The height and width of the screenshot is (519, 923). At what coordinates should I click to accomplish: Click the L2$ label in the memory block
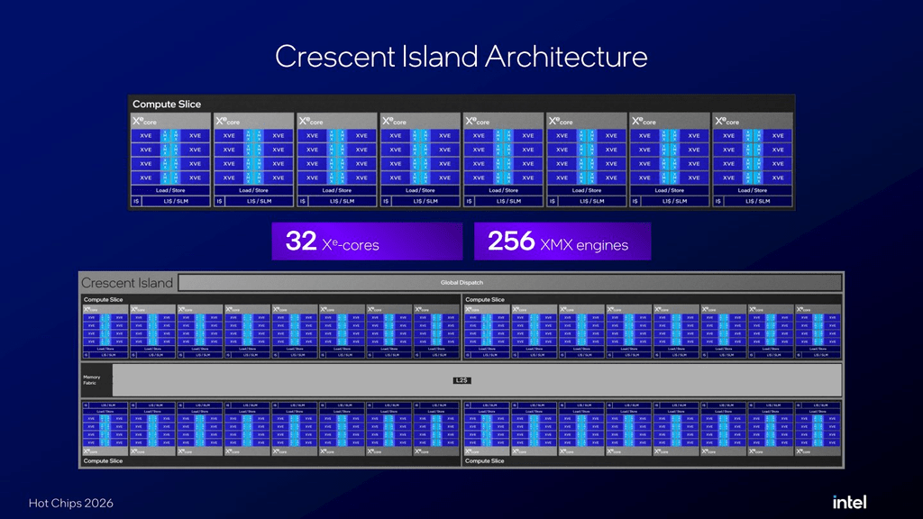[461, 381]
